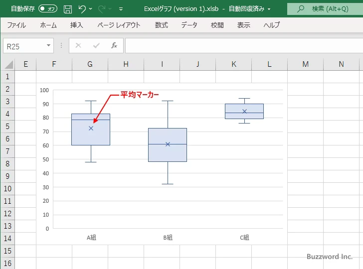Click the formula bar Enter checkmark icon

96,46
